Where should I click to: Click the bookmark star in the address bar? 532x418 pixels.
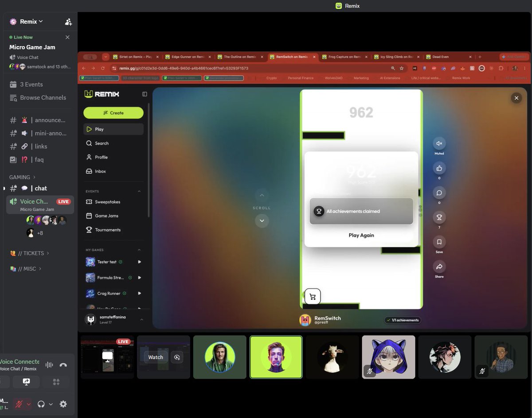tap(402, 68)
